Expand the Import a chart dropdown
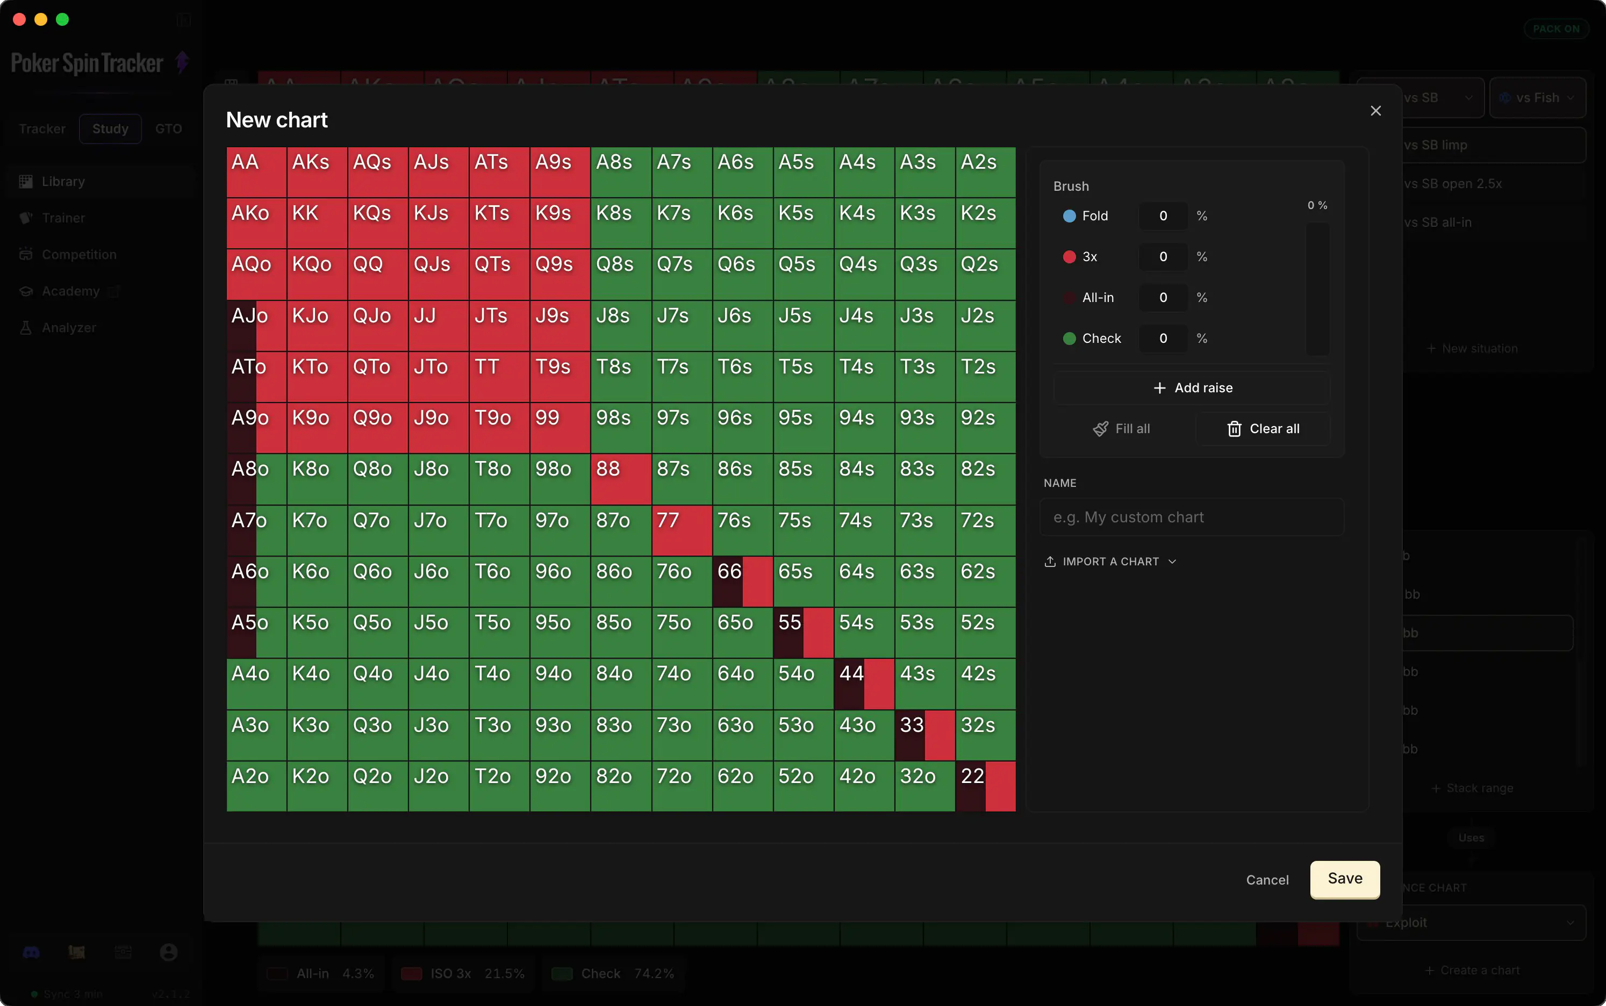Viewport: 1606px width, 1006px height. pyautogui.click(x=1110, y=562)
